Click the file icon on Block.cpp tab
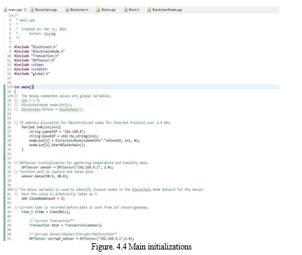Image resolution: width=302 pixels, height=255 pixels. coord(98,10)
